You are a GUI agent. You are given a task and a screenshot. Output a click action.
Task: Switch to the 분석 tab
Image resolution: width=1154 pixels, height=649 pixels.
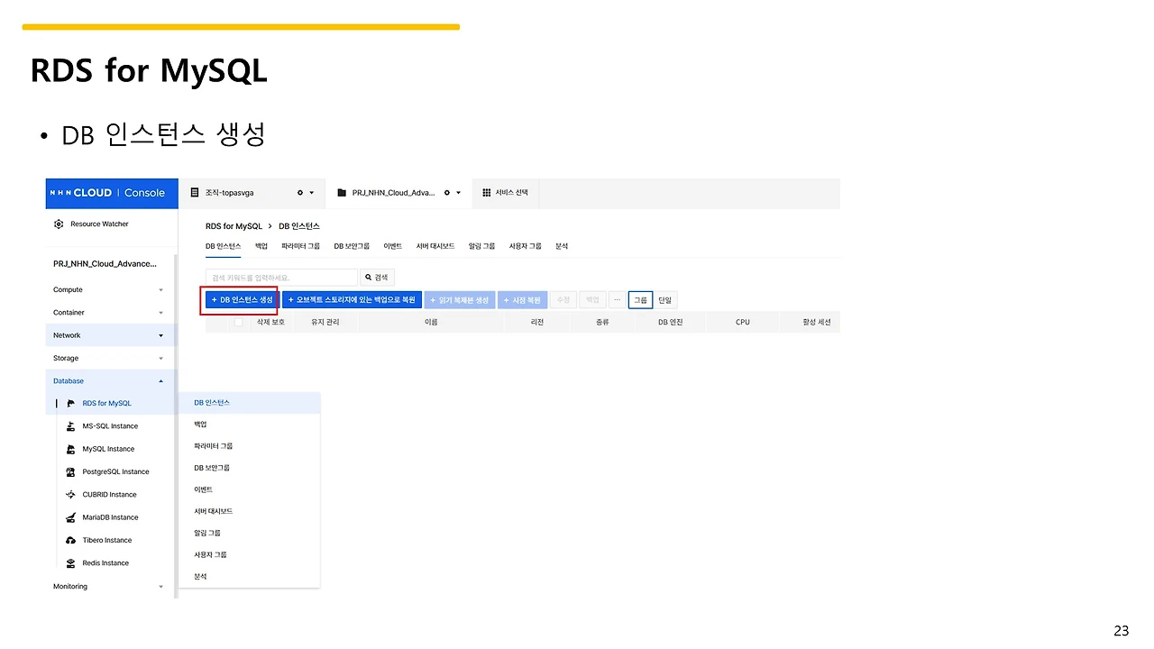(x=562, y=246)
